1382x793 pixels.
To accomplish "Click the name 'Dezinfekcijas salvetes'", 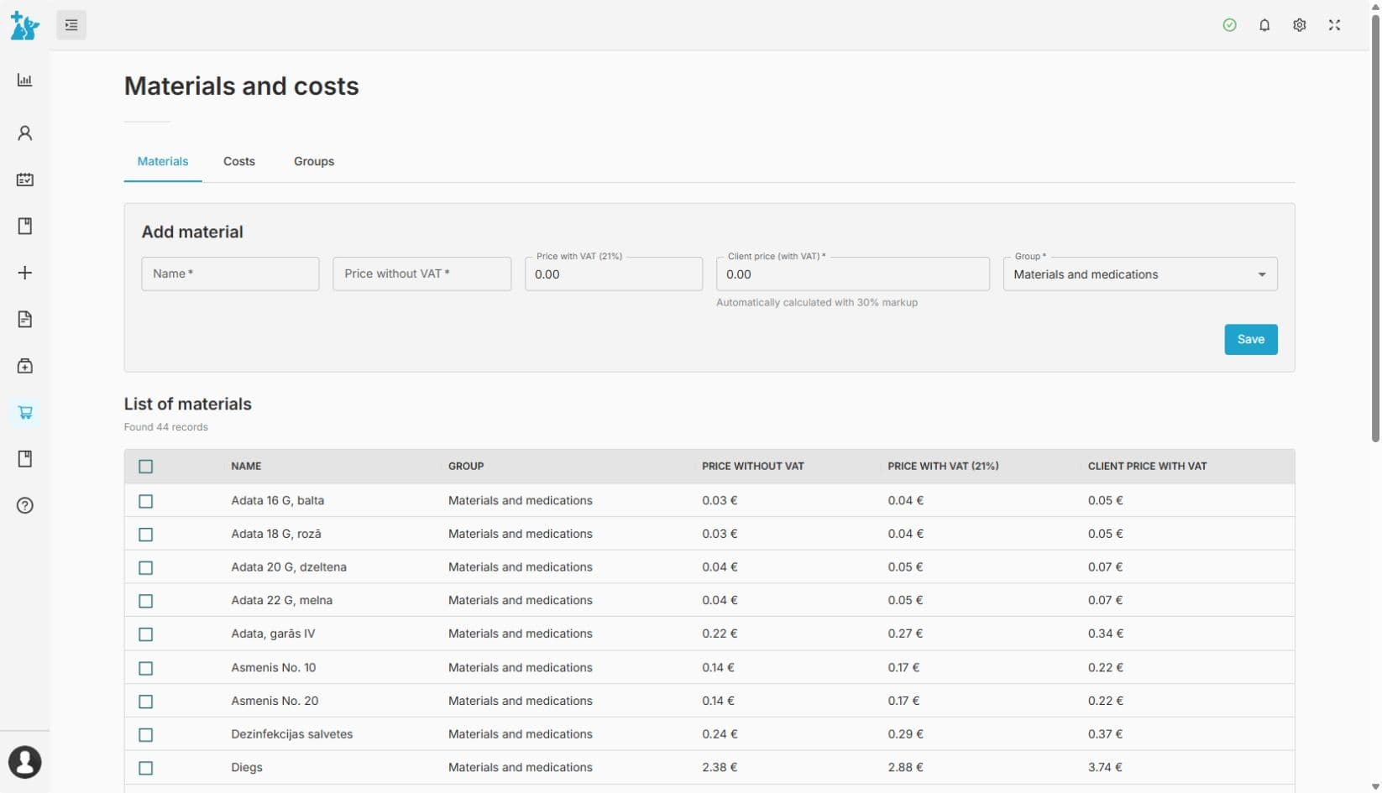I will pyautogui.click(x=292, y=734).
